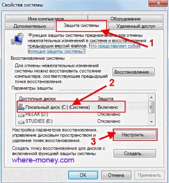Click the disk list scrollbar thumb
The width and height of the screenshot is (169, 183).
tap(151, 107)
